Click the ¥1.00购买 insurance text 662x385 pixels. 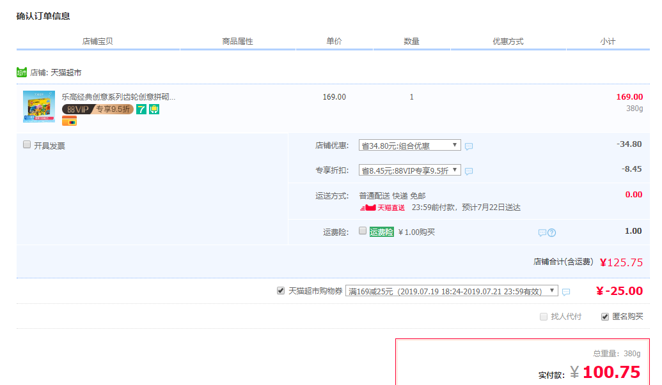pyautogui.click(x=416, y=232)
